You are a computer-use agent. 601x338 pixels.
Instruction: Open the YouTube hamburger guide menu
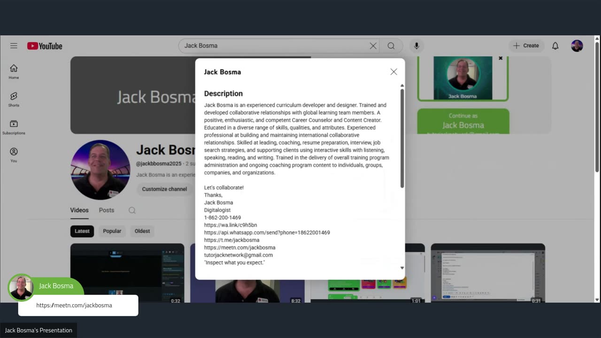coord(14,46)
